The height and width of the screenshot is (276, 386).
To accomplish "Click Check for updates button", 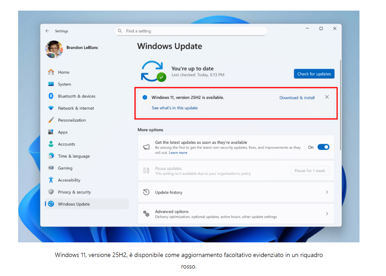I will (314, 74).
